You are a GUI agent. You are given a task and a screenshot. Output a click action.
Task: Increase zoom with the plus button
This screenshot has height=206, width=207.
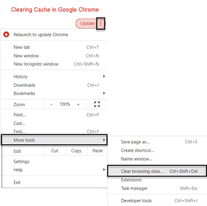point(78,104)
